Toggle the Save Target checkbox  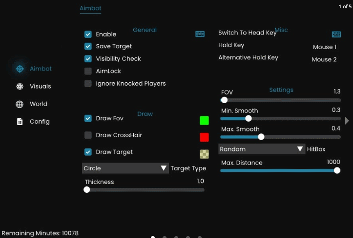click(88, 47)
